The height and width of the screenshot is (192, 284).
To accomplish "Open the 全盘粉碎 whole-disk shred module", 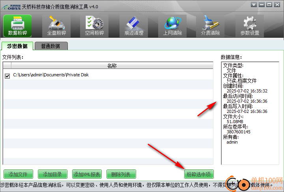I will click(56, 26).
